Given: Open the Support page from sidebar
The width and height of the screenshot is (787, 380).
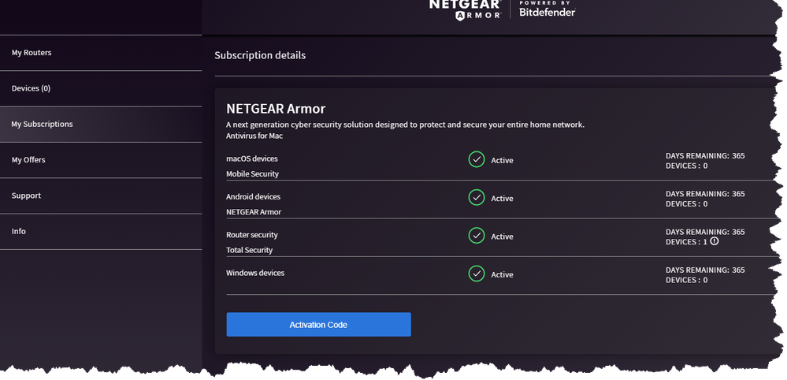Looking at the screenshot, I should pos(26,196).
